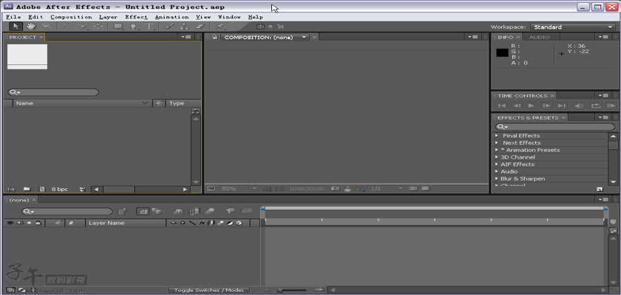Screen dimensions: 621x295
Task: Open the Info panel options menu
Action: tap(603, 37)
